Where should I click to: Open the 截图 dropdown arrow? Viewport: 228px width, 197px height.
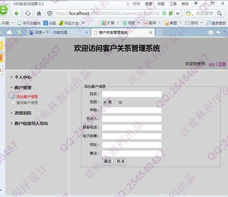[x=180, y=23]
